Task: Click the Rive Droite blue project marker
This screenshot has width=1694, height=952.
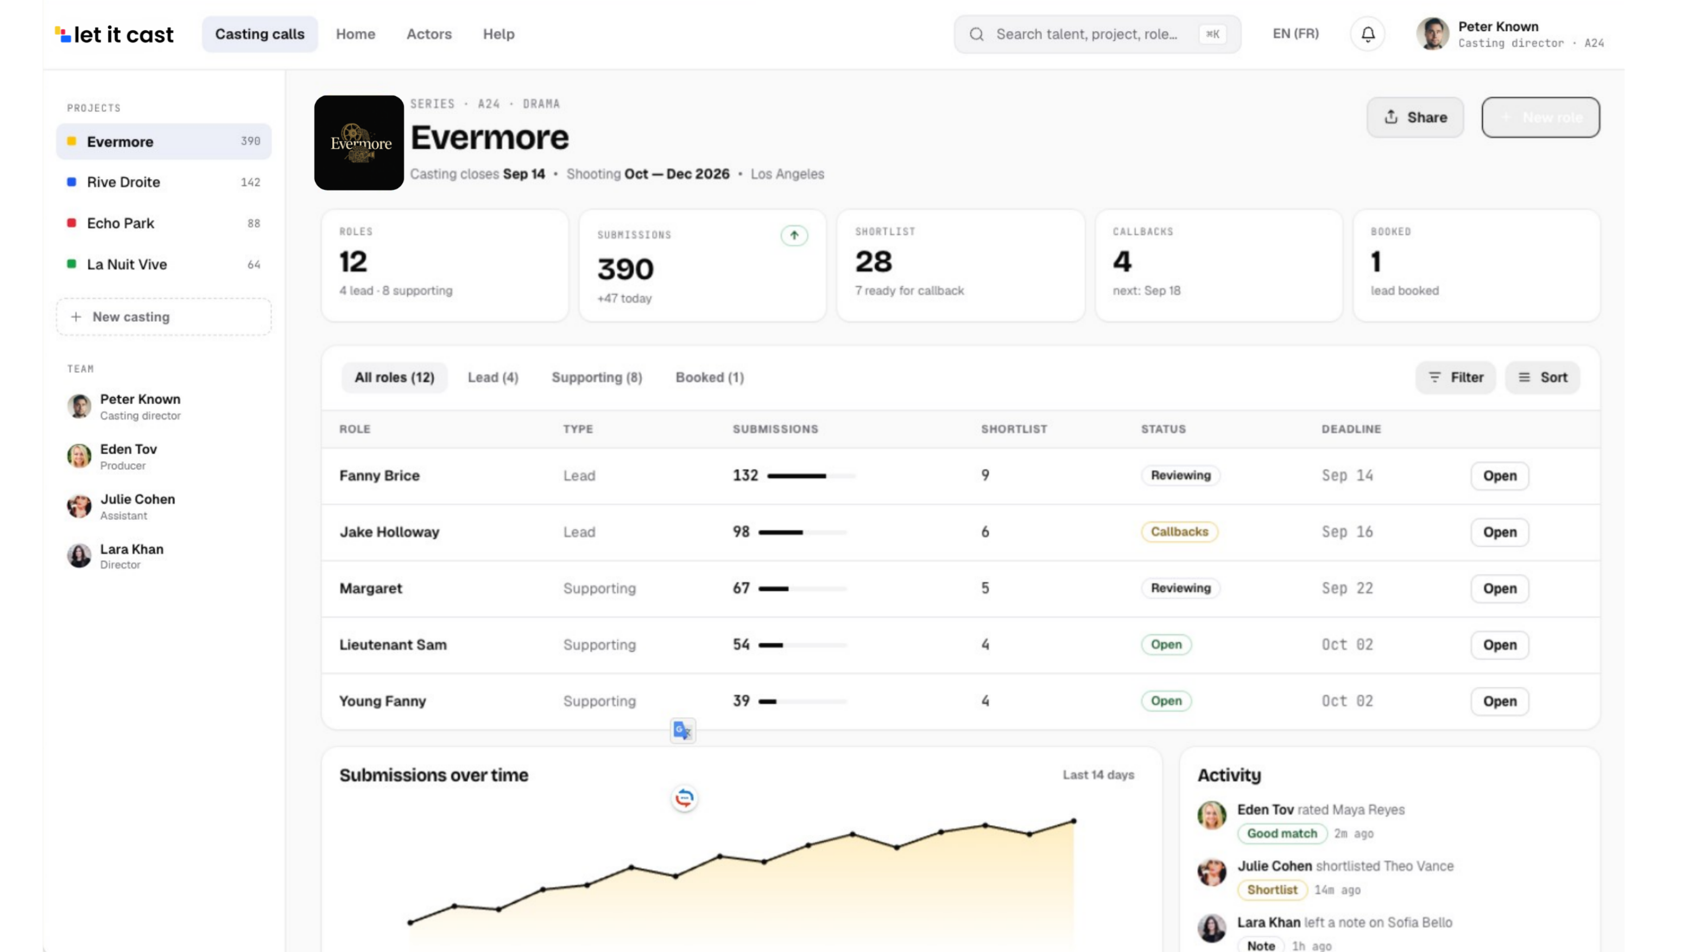Action: point(72,182)
